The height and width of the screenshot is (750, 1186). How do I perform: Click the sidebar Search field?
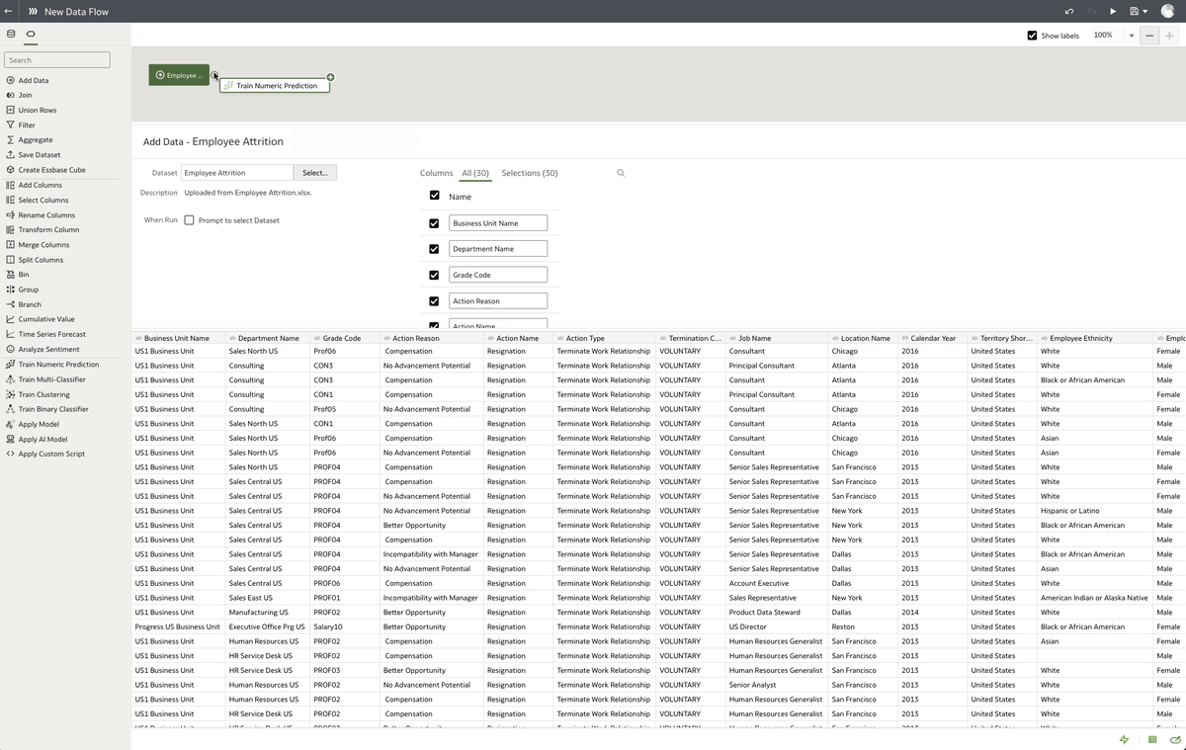point(56,59)
